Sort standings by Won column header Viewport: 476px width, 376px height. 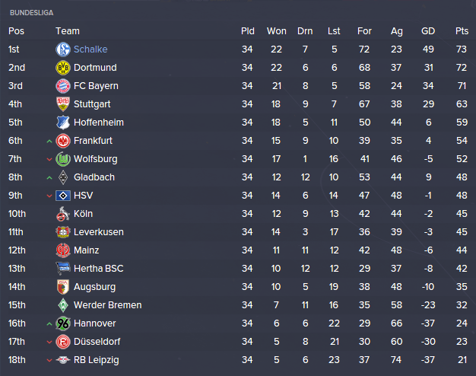277,31
